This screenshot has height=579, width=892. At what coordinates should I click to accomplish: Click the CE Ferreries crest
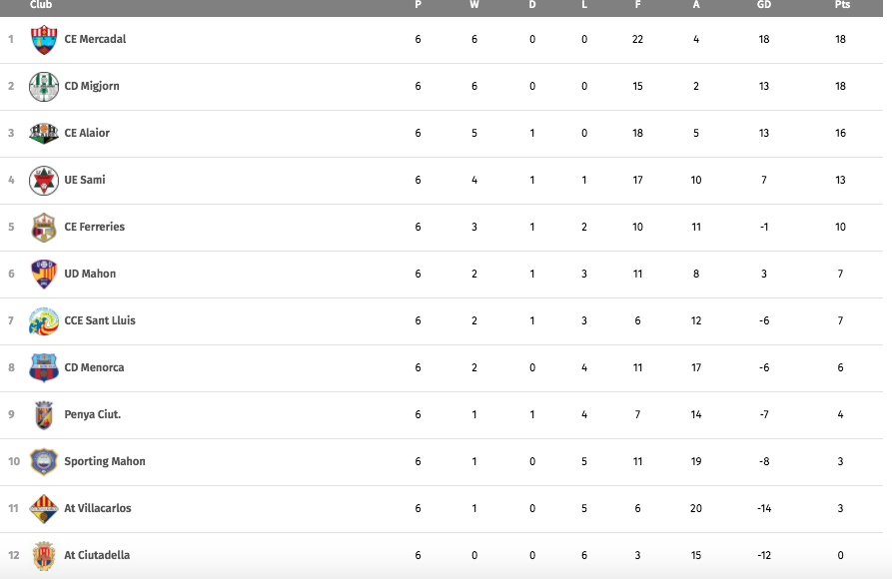point(44,227)
